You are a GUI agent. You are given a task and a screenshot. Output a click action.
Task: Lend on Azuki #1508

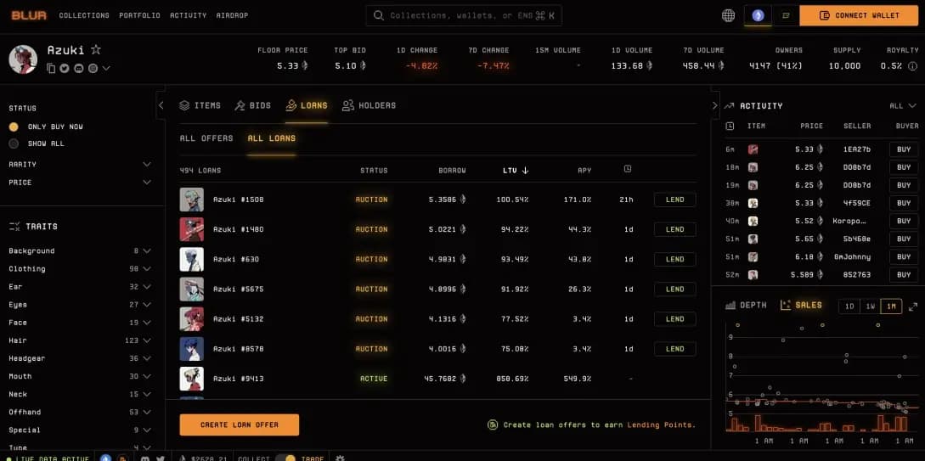[x=675, y=200]
